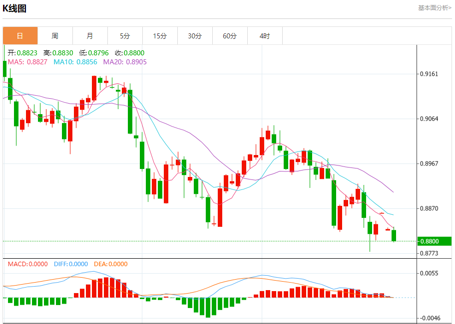Click the MA5: 0.8827 indicator label
The image size is (455, 324).
pos(27,62)
